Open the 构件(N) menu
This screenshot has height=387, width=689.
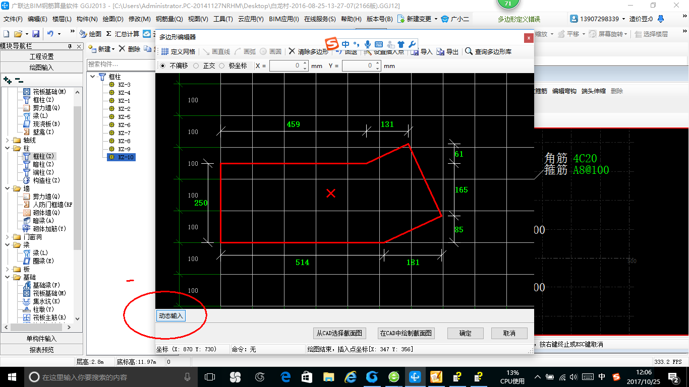coord(87,19)
